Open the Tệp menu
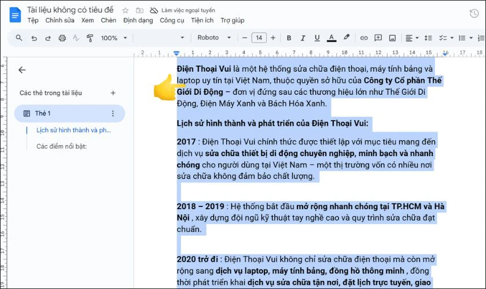 (x=33, y=20)
